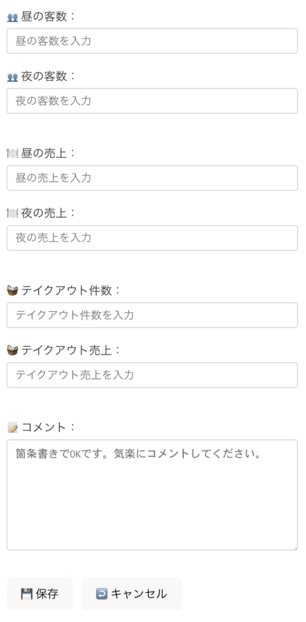
Task: Click the floppy disk icon on 保存
Action: [x=27, y=594]
